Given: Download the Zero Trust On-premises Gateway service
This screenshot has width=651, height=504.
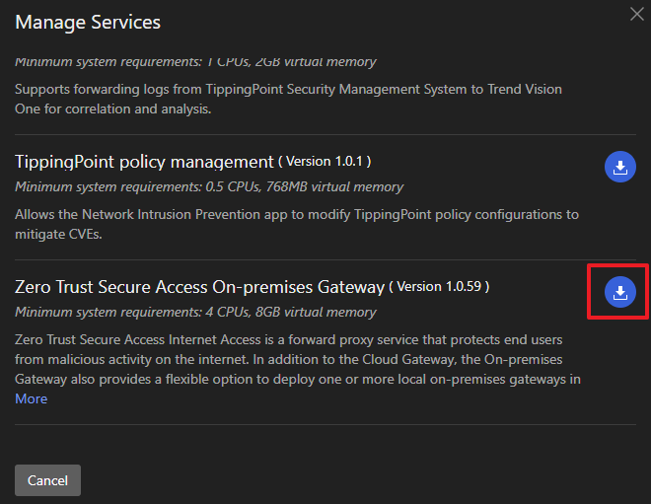Looking at the screenshot, I should [619, 292].
